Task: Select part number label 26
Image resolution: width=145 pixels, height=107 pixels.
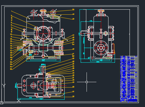Action: coord(73,96)
